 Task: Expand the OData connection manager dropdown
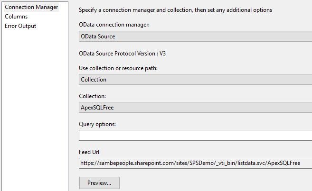coord(195,36)
